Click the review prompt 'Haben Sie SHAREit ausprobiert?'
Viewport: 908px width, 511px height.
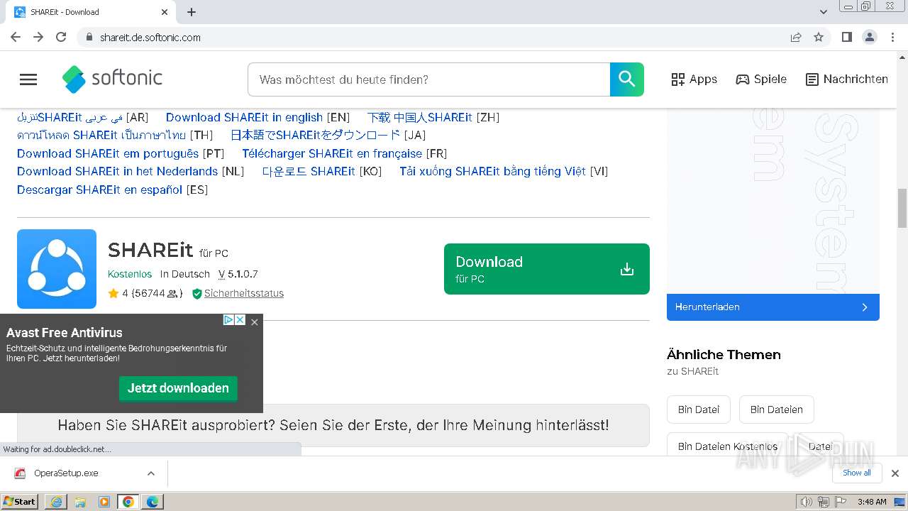333,425
